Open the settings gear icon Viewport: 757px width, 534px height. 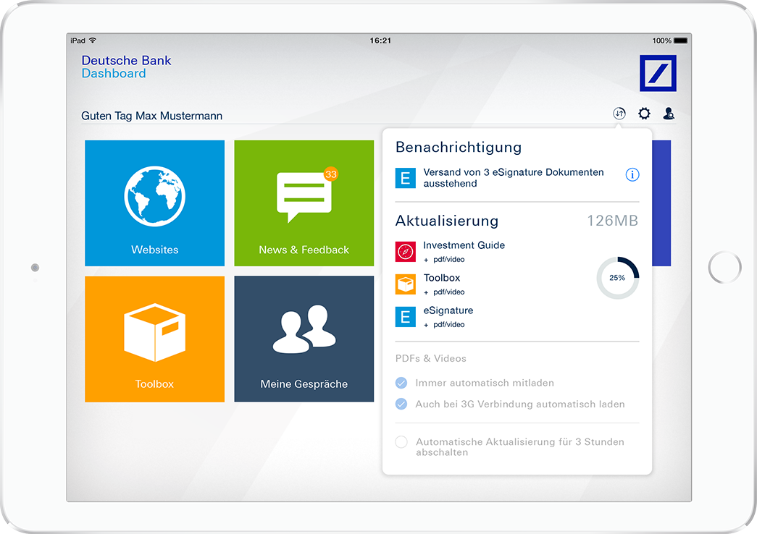click(644, 114)
